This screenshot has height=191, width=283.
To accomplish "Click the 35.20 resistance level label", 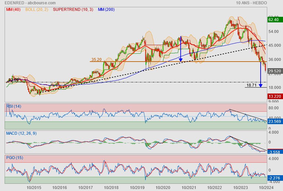I will pyautogui.click(x=96, y=60).
